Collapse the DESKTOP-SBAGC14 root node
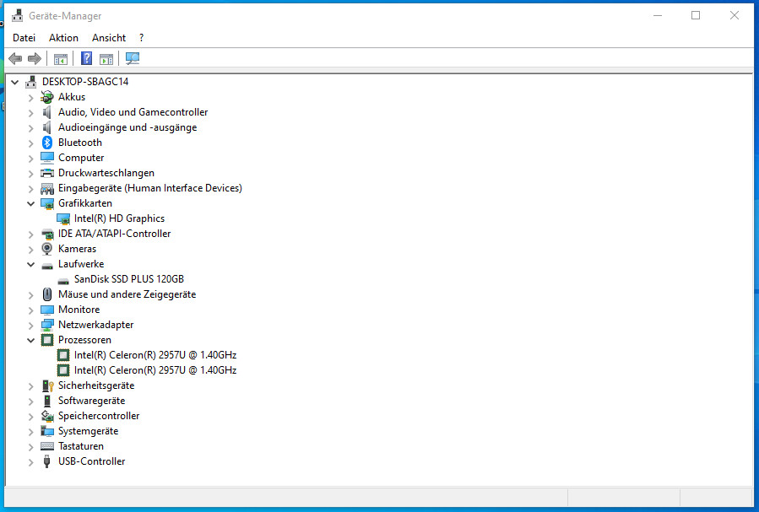Viewport: 759px width, 512px height. [15, 82]
